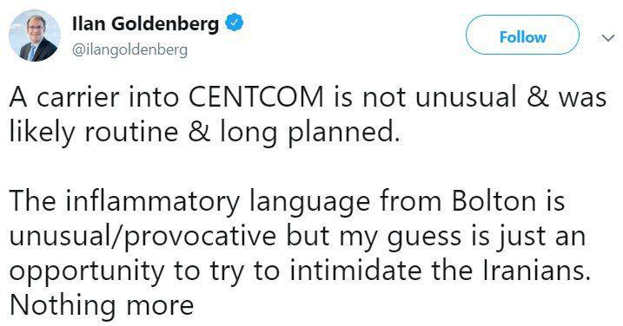The width and height of the screenshot is (623, 326).
Task: Click the word intimidate in the tweet
Action: [x=355, y=271]
